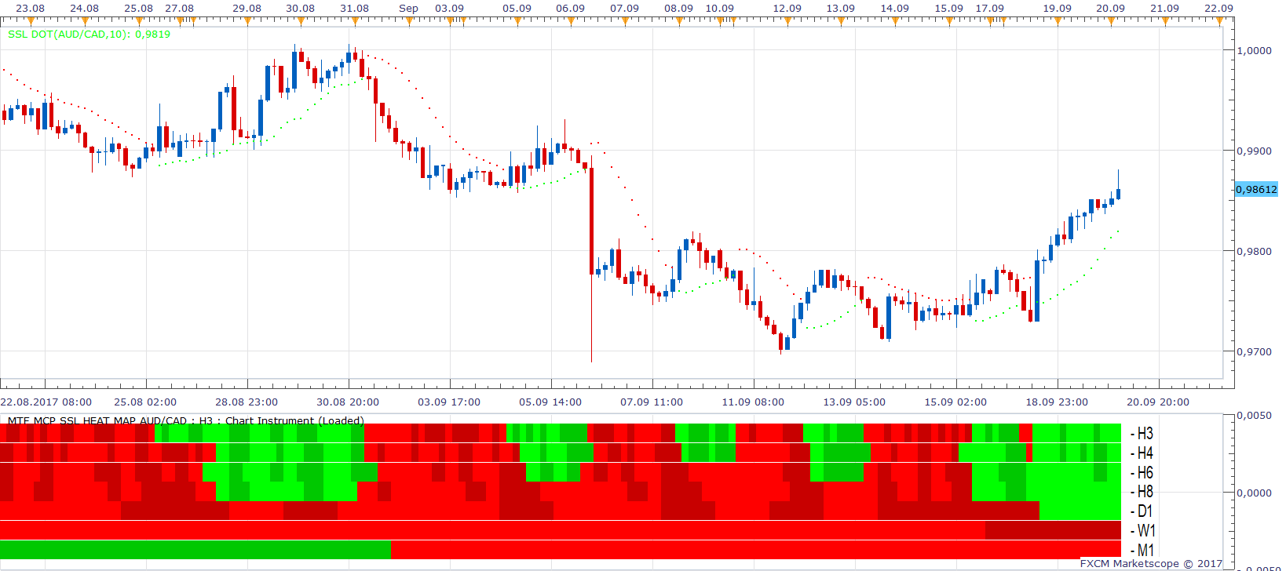Click the orange day marker under 29.08
The width and height of the screenshot is (1286, 571).
tap(247, 21)
